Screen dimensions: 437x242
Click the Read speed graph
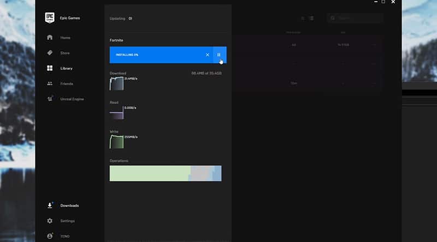point(117,113)
